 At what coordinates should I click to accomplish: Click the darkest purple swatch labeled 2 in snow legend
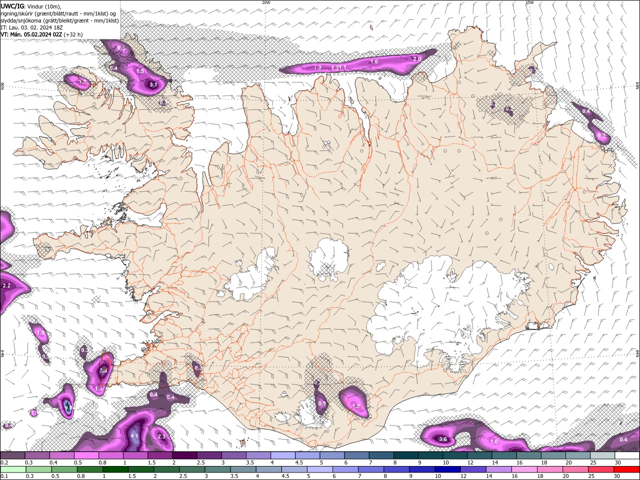(184, 455)
